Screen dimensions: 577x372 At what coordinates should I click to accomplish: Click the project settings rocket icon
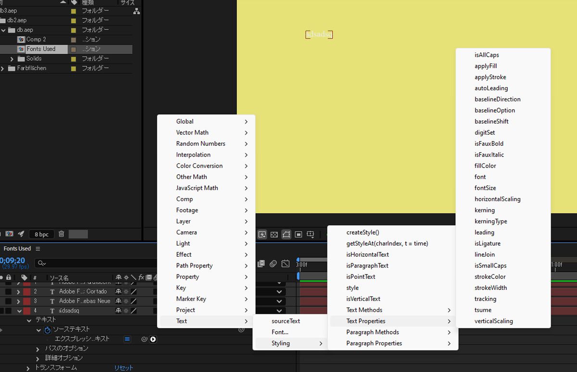[21, 234]
